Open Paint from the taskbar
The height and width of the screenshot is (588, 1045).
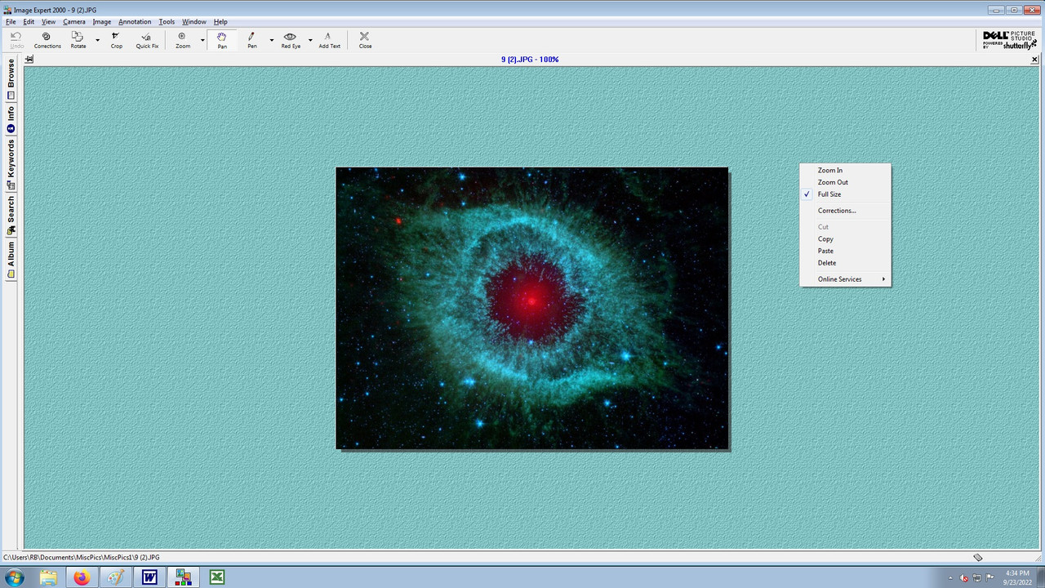(x=115, y=577)
